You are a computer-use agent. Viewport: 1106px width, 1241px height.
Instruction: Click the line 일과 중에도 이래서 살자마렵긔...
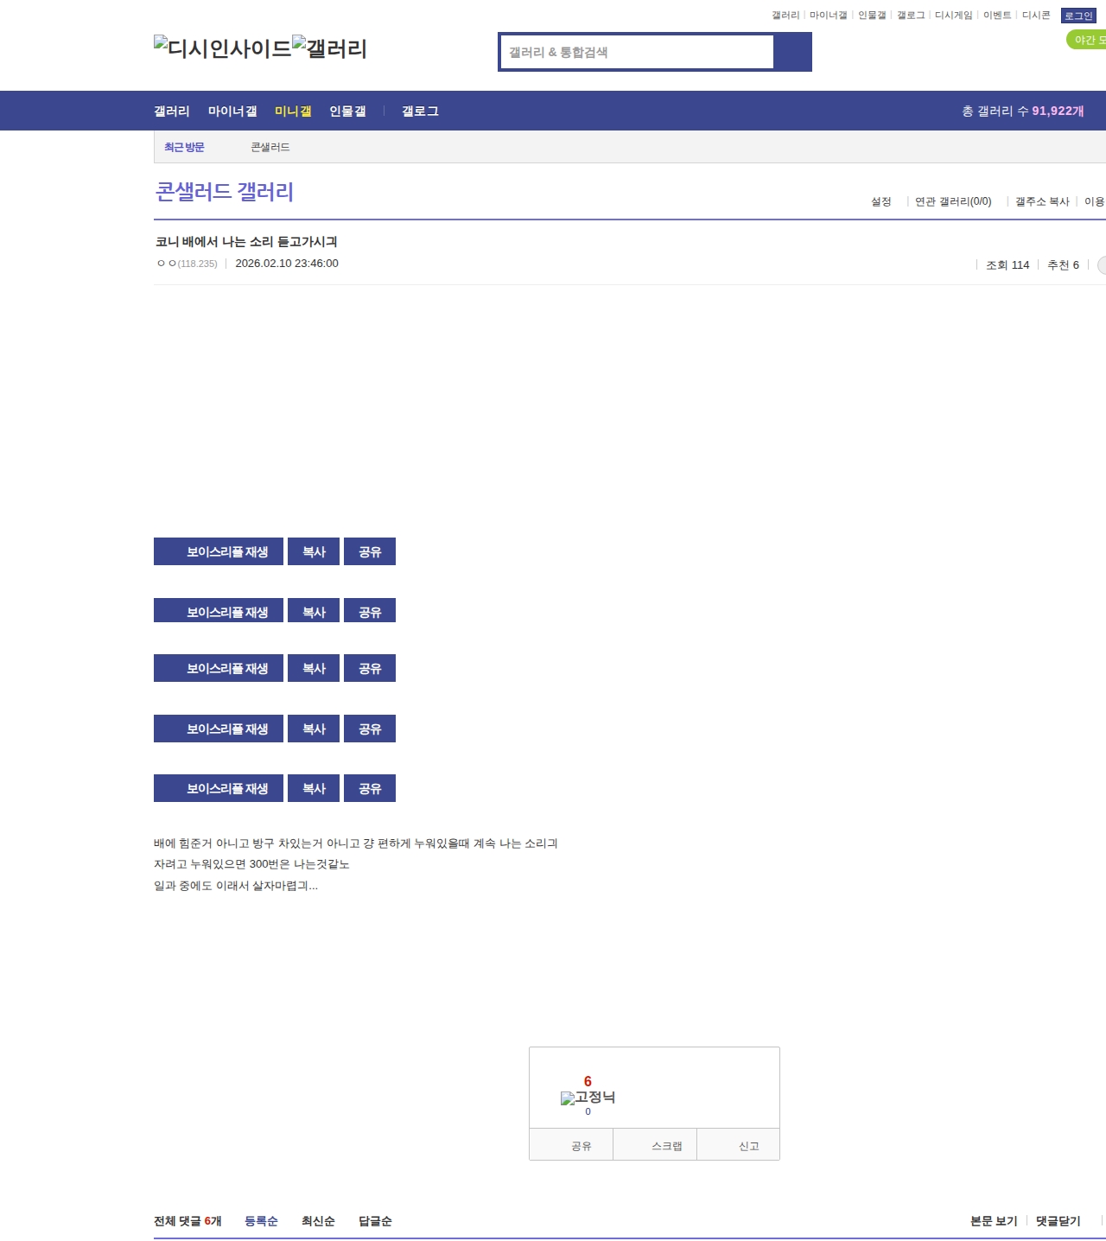[x=236, y=886]
